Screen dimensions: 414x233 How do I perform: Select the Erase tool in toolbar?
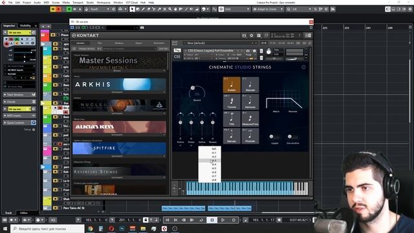(148, 9)
